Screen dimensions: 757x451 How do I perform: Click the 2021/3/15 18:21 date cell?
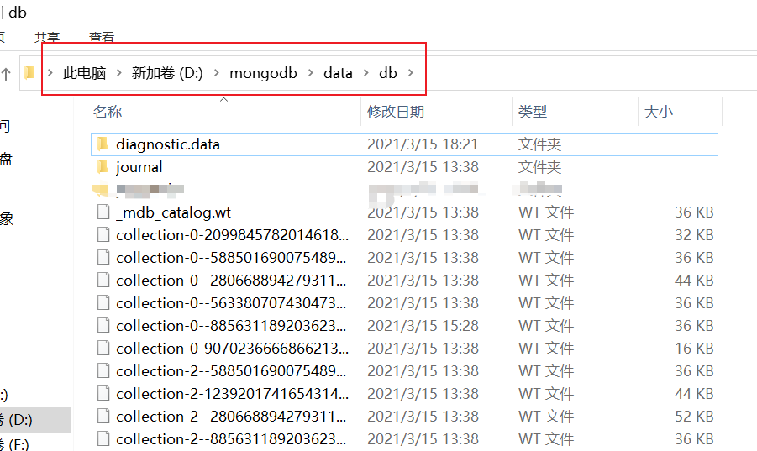tap(423, 144)
